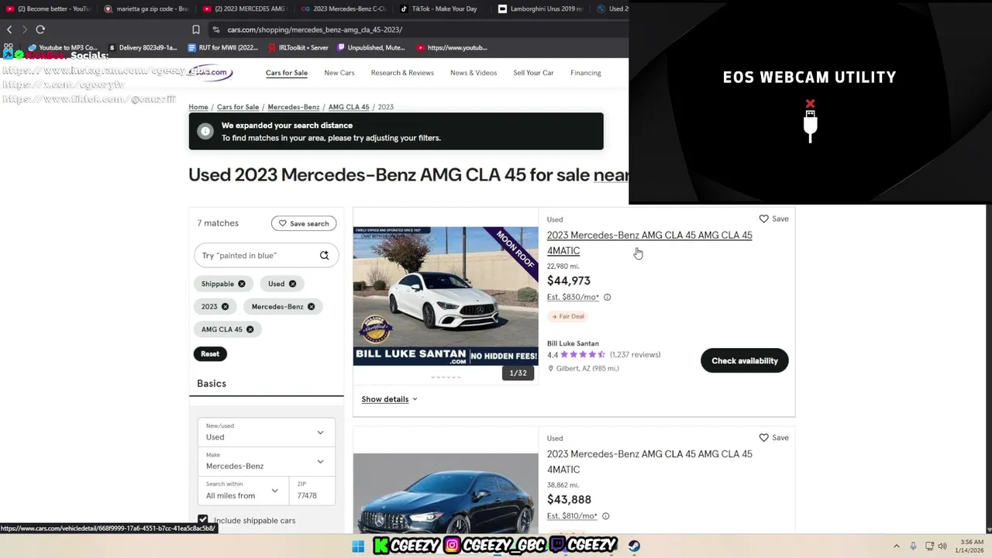Click the browser forward arrow
This screenshot has height=558, width=992.
pos(25,29)
